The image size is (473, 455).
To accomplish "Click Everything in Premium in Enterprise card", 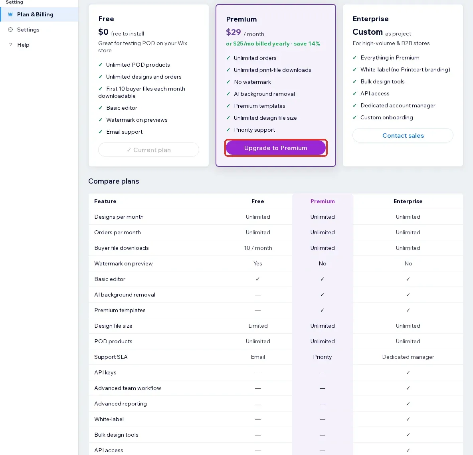I will pyautogui.click(x=390, y=57).
